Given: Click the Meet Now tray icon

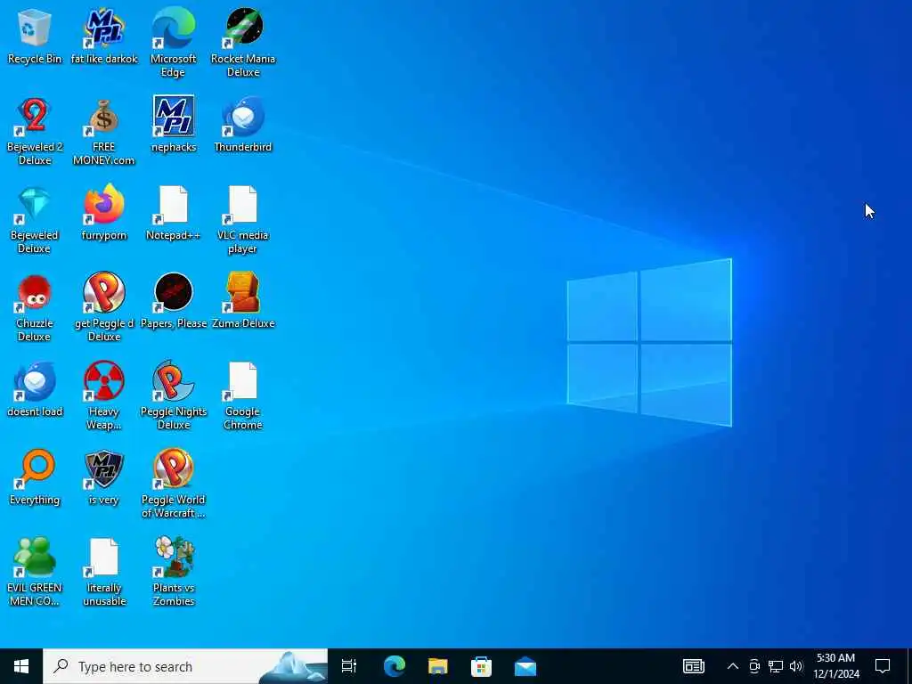Looking at the screenshot, I should [x=754, y=666].
